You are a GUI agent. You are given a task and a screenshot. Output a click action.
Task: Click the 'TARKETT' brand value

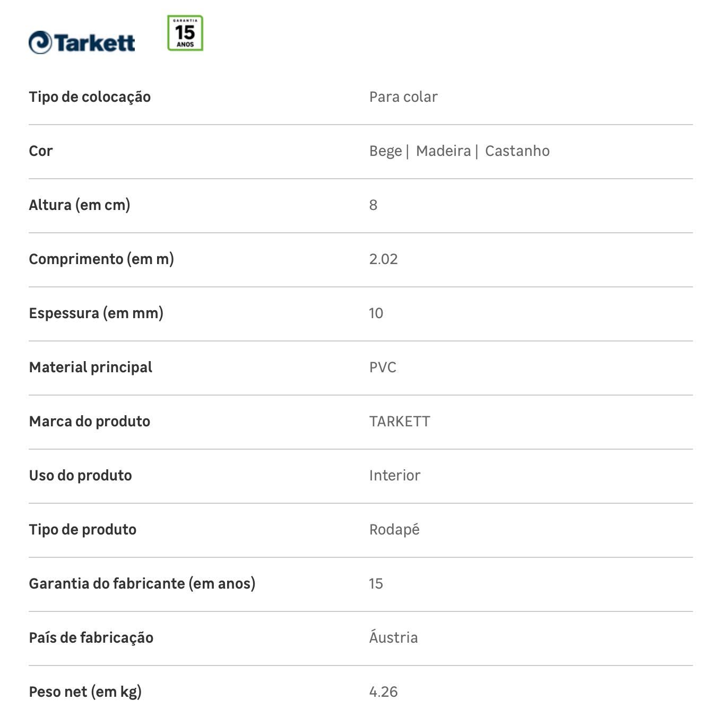(400, 422)
